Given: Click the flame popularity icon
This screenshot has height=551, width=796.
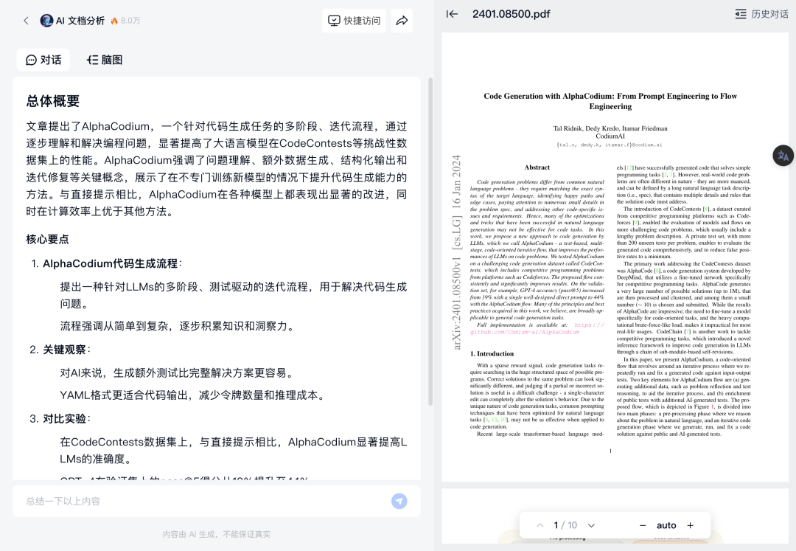Looking at the screenshot, I should 114,21.
